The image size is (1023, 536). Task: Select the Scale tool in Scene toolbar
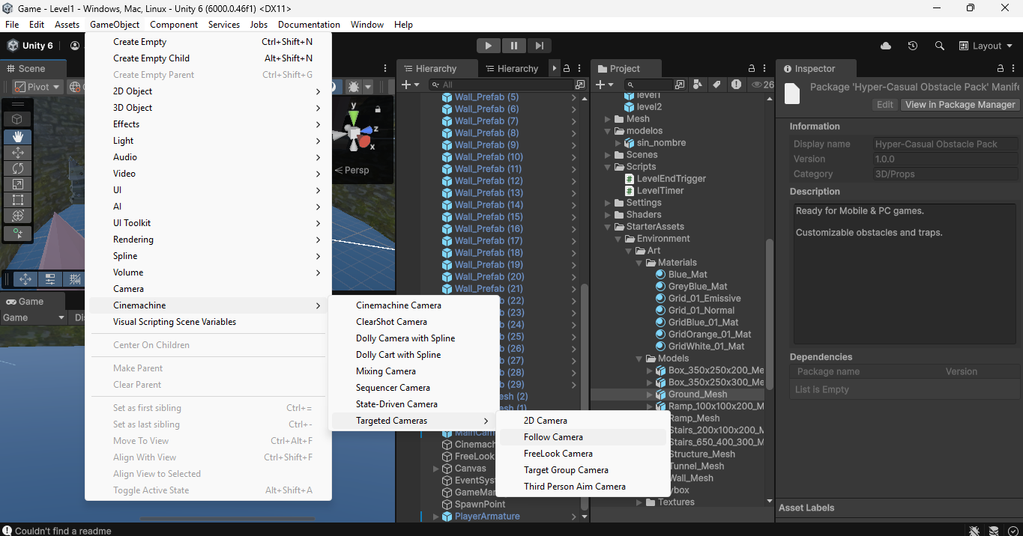coord(17,184)
